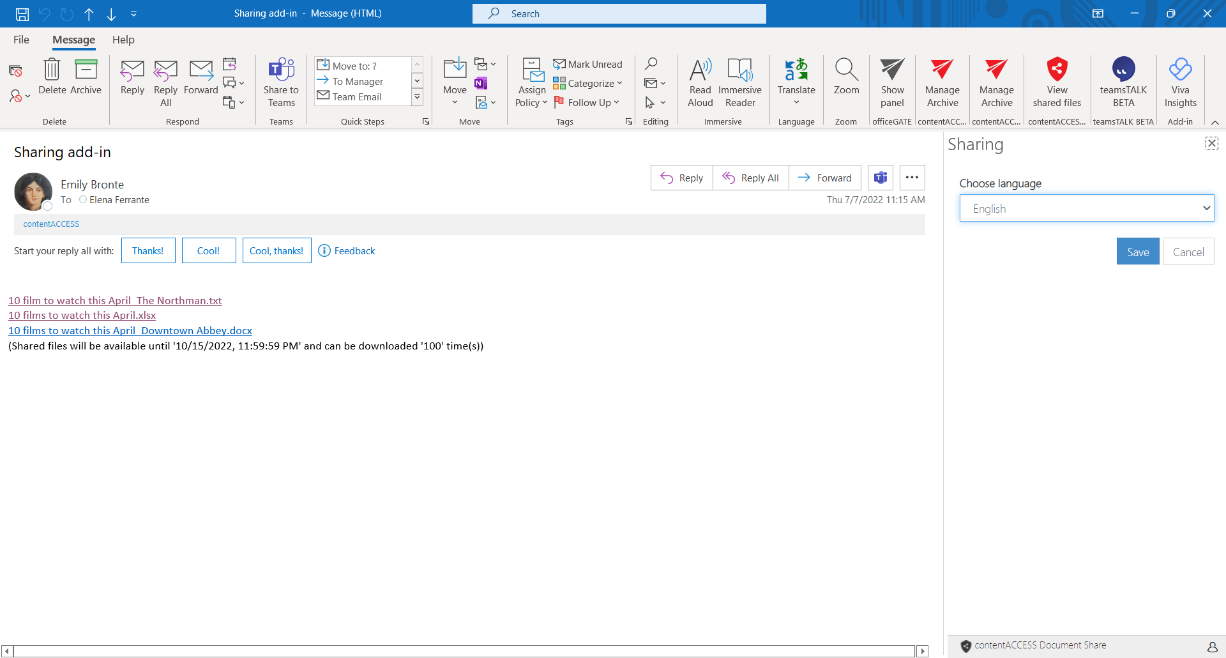Screen dimensions: 1226x658
Task: Open the Choose language dropdown
Action: (x=1086, y=208)
